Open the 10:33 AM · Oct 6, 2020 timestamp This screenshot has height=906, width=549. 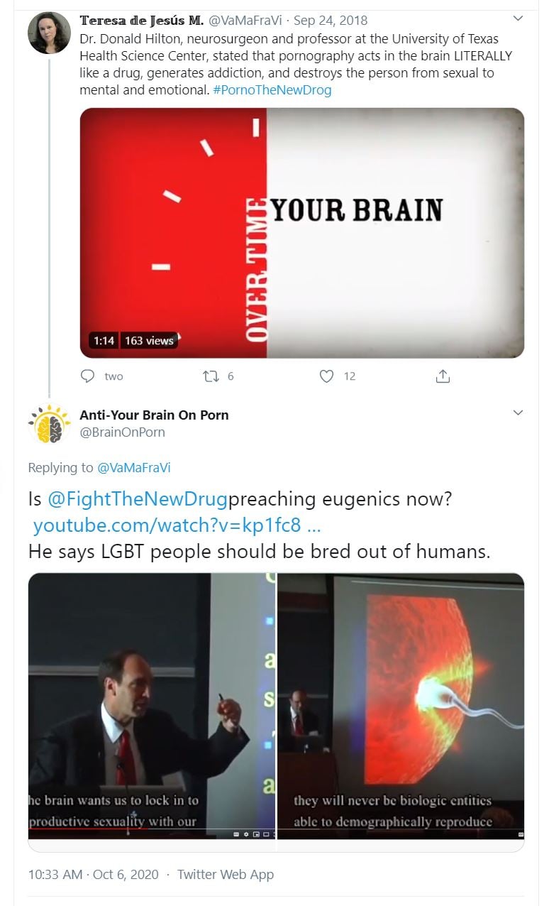(94, 874)
